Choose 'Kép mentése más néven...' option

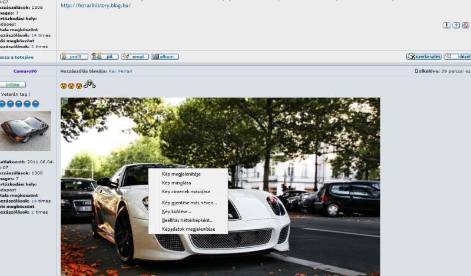(x=190, y=203)
